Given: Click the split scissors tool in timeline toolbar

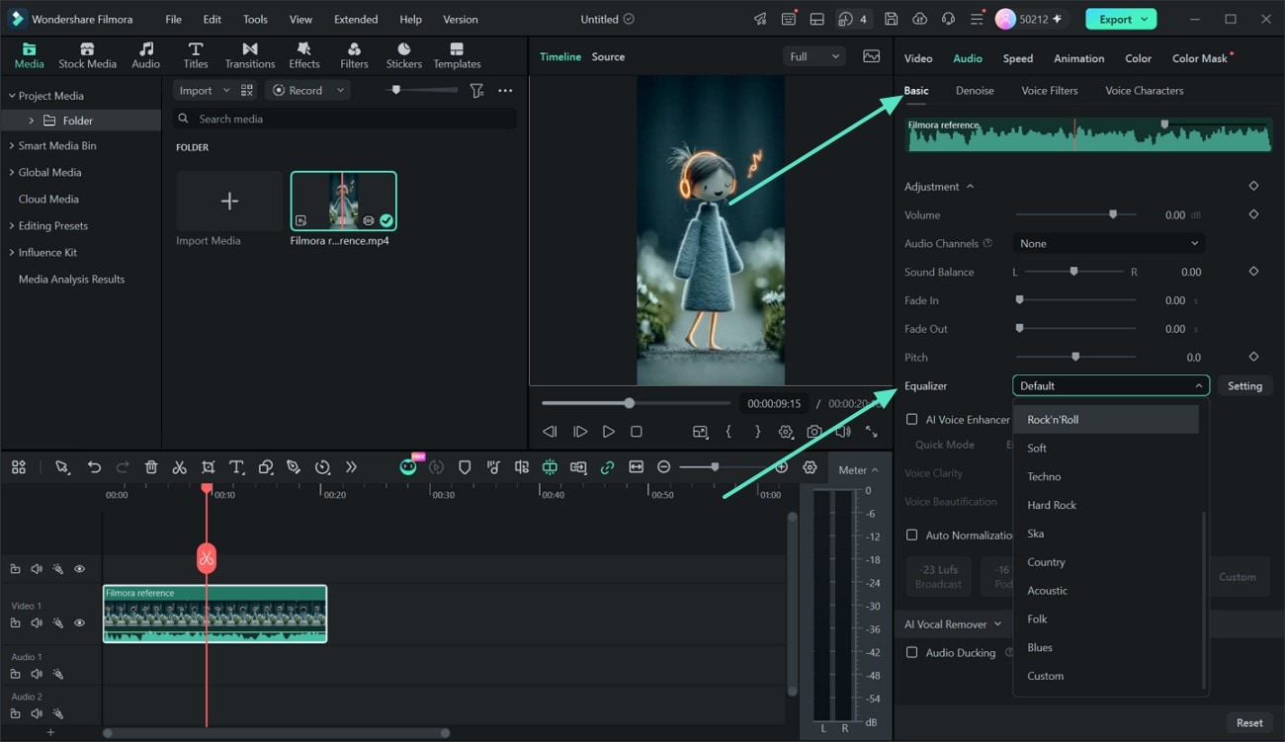Looking at the screenshot, I should click(179, 467).
